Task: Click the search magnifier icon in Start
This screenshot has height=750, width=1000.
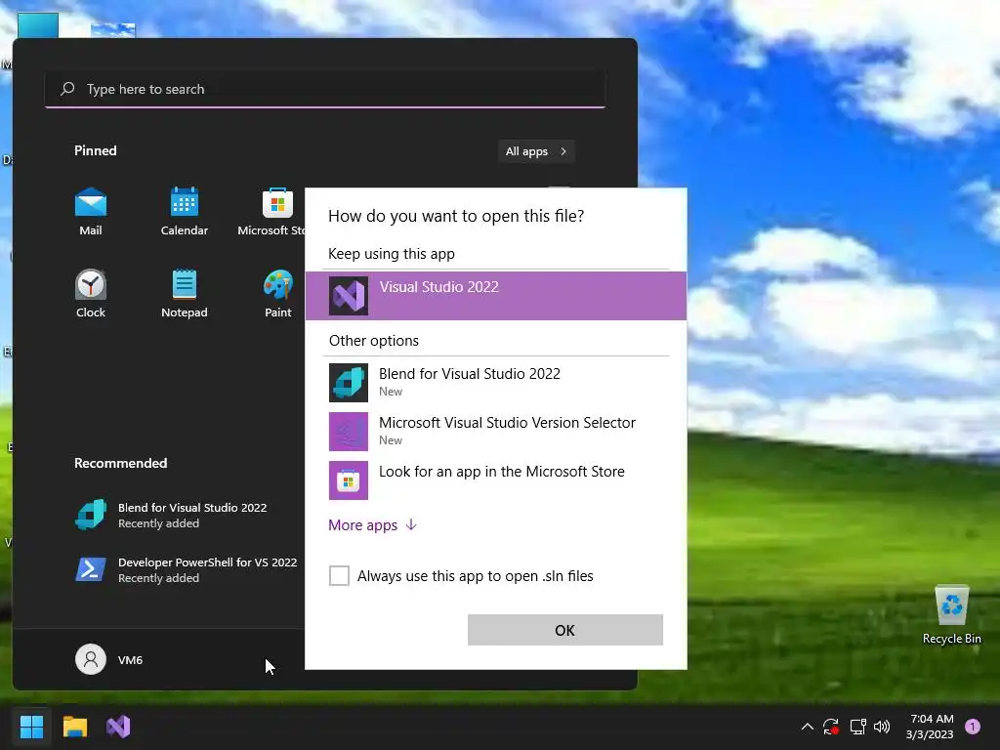Action: coord(67,89)
